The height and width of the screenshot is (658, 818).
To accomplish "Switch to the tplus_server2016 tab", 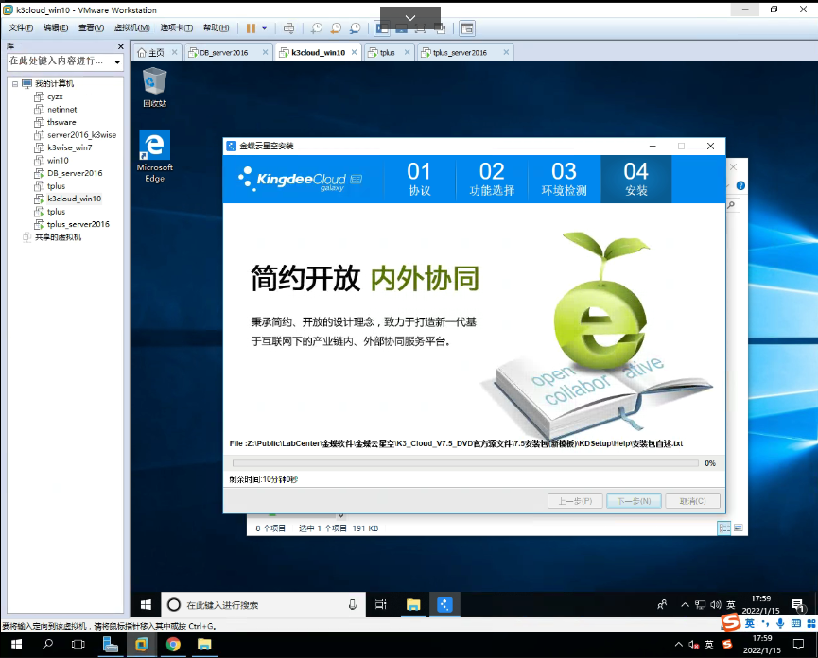I will click(460, 53).
